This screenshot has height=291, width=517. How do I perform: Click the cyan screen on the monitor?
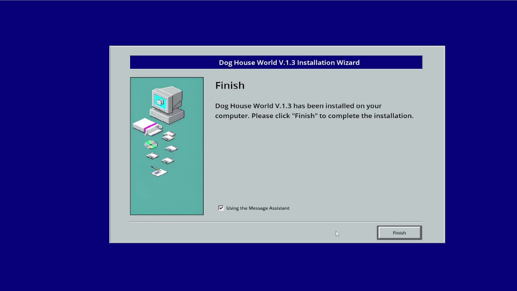[160, 102]
